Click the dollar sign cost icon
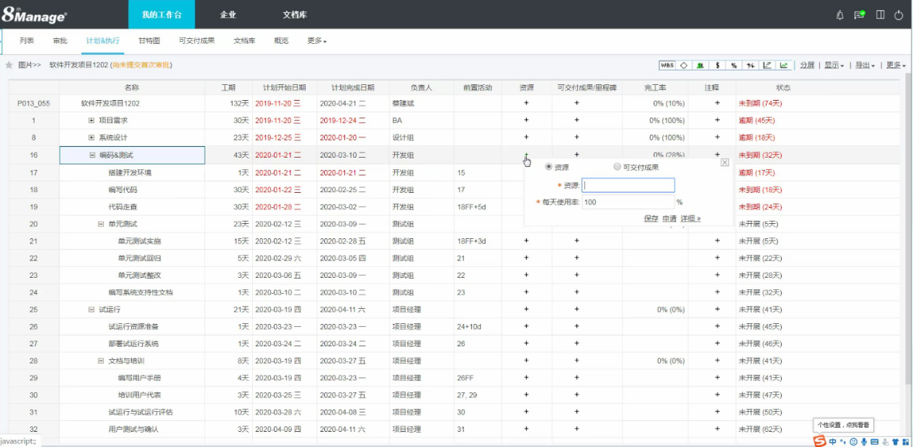Viewport: 913px width, 447px height. pos(717,65)
